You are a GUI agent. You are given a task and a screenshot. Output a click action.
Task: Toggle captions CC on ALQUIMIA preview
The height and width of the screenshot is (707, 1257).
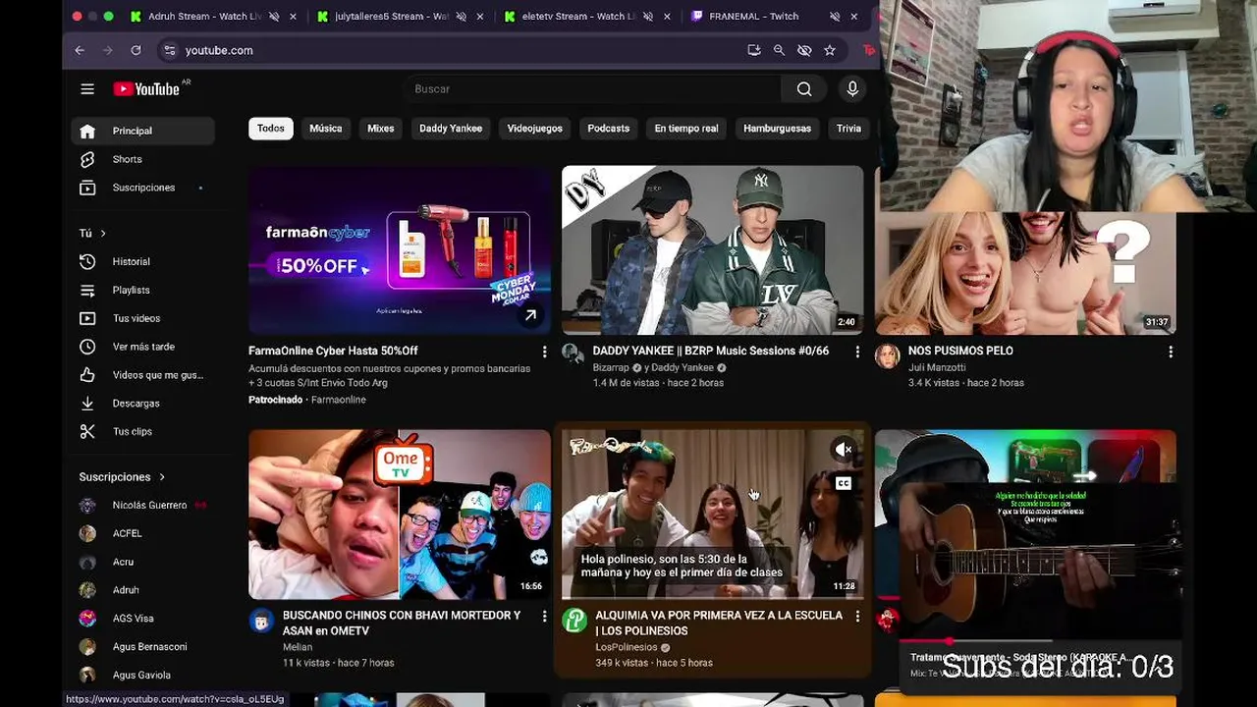(843, 483)
